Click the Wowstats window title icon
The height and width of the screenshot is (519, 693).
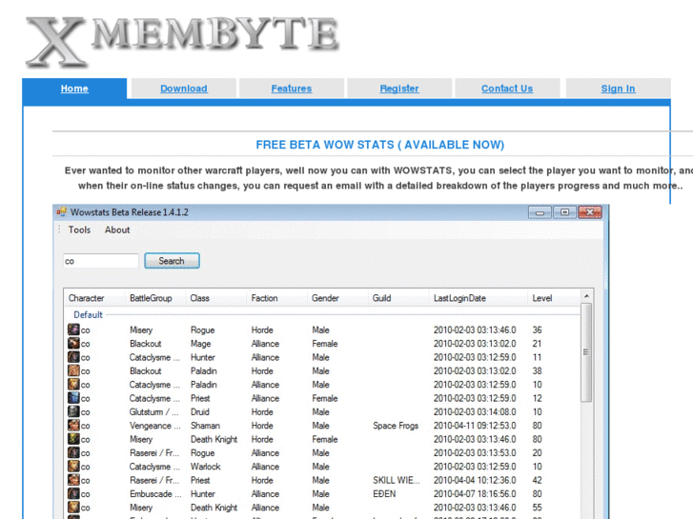point(61,212)
